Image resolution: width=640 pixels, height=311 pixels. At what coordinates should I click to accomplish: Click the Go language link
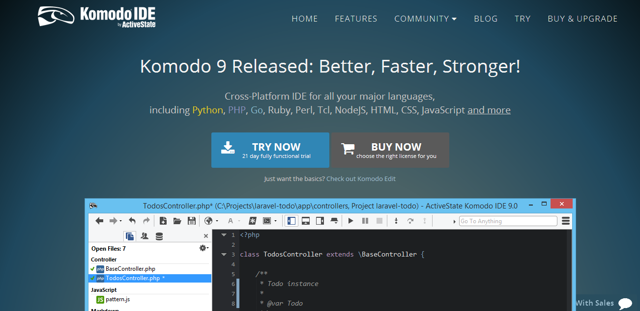[257, 110]
